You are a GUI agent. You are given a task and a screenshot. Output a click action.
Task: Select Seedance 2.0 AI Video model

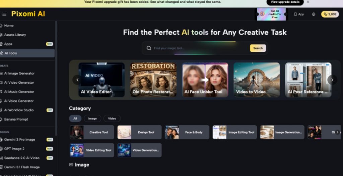click(27, 158)
